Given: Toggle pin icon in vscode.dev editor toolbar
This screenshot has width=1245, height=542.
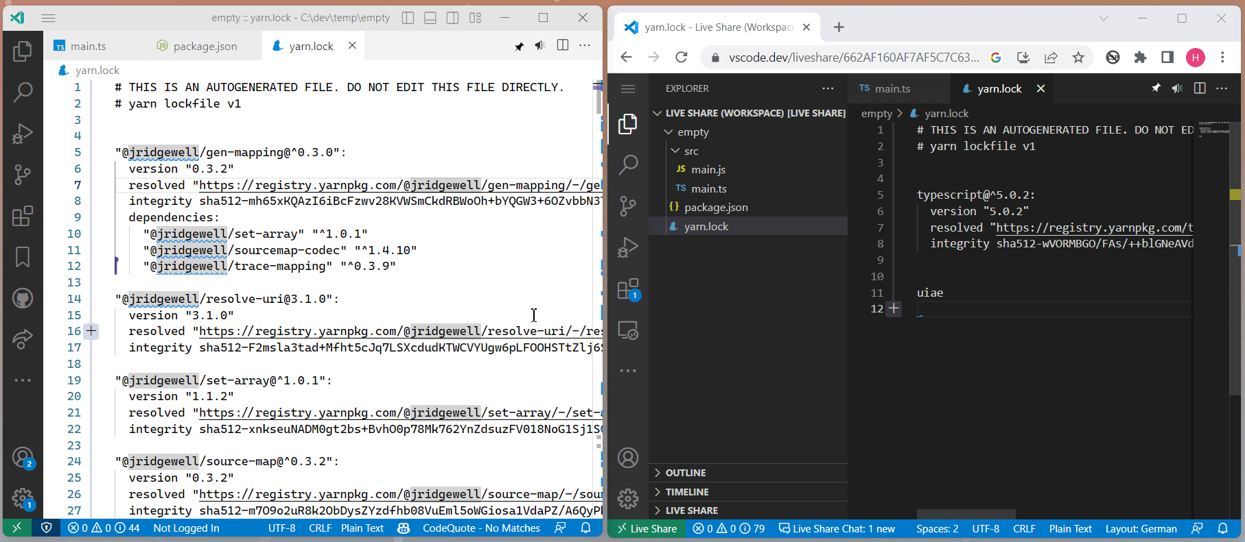Looking at the screenshot, I should click(x=1156, y=88).
